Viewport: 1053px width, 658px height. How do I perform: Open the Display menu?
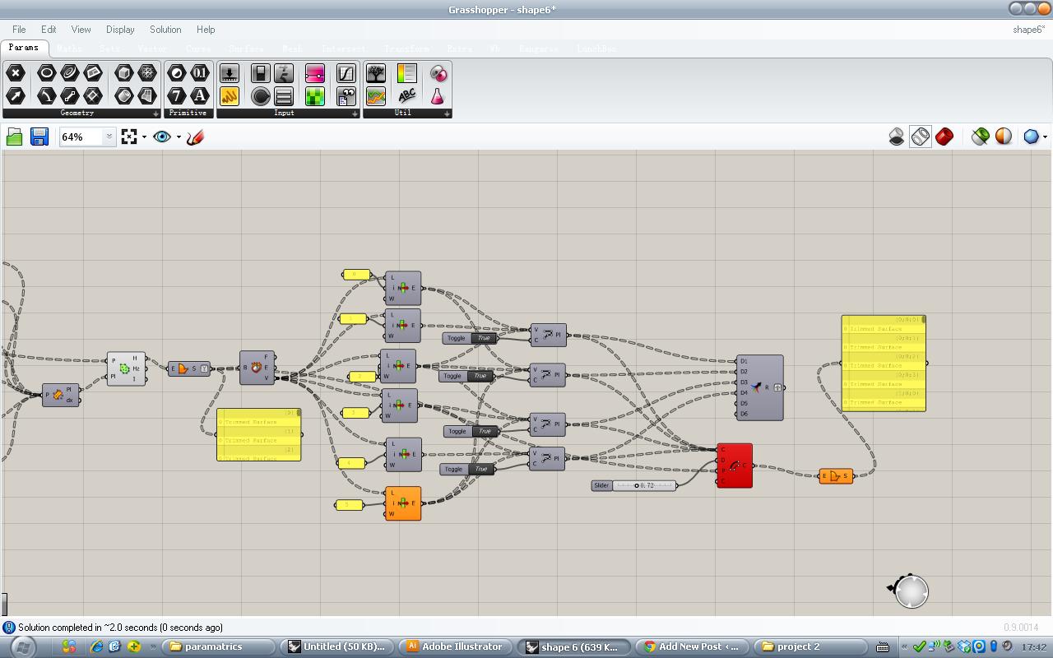pyautogui.click(x=119, y=30)
